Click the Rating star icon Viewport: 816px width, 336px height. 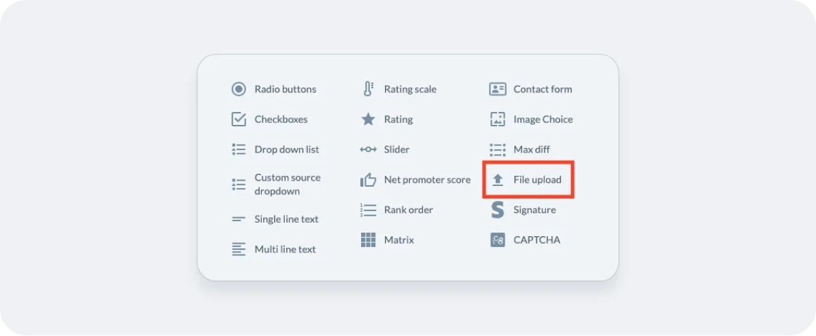click(x=368, y=119)
